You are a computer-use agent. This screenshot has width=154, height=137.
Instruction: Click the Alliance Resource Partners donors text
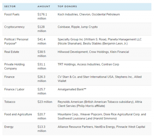(x=101, y=127)
